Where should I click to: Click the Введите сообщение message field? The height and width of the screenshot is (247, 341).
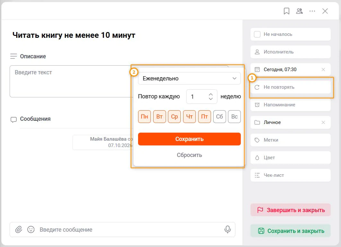point(122,229)
